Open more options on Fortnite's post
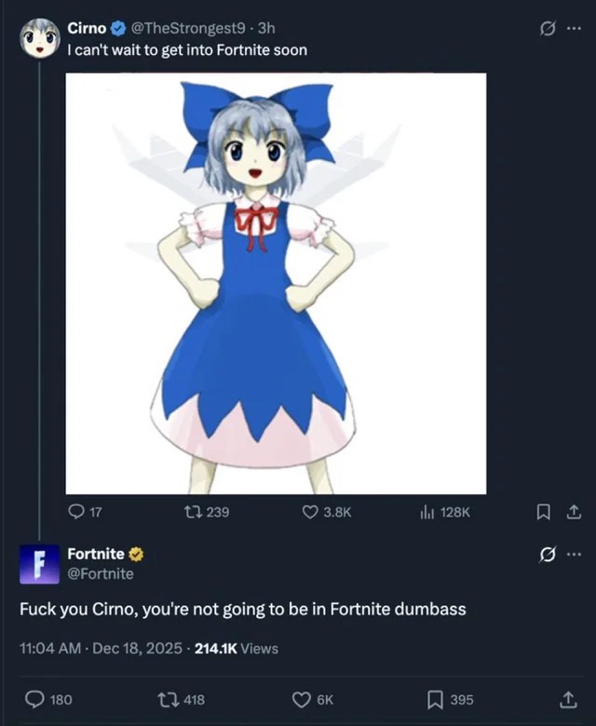 pos(574,556)
